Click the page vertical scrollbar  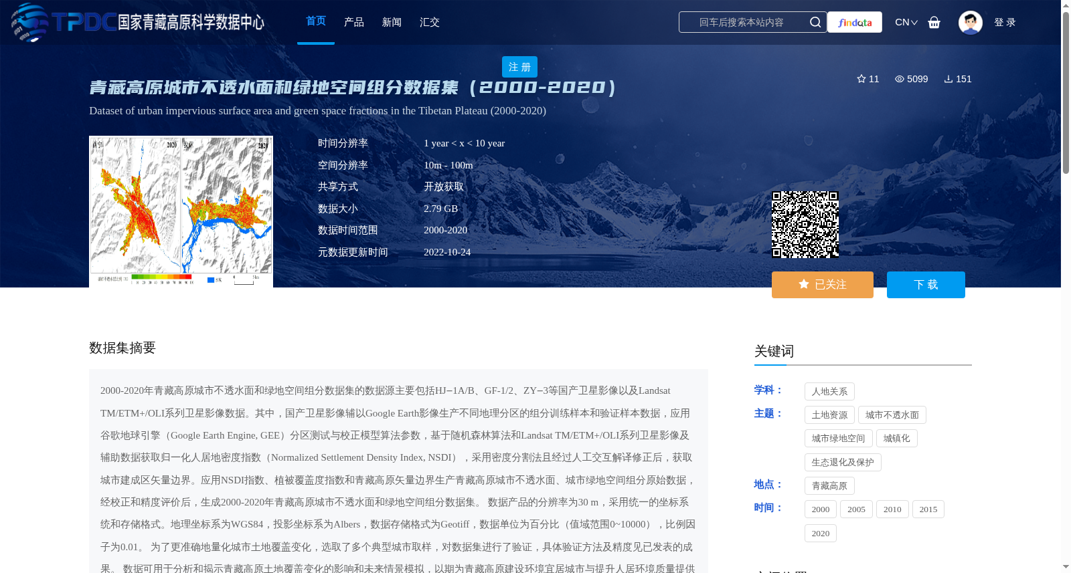pos(1066,94)
